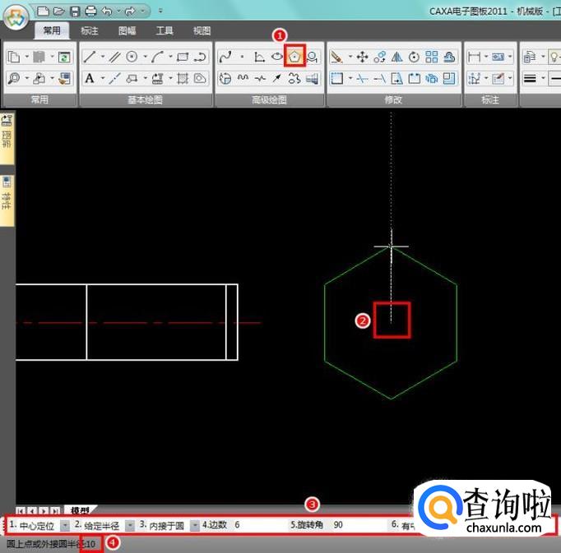Open the 工具 ribbon tab
The image size is (561, 553).
(x=165, y=31)
